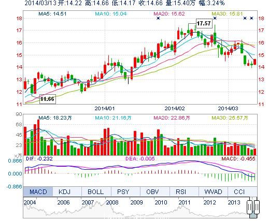Switch to the KDJ indicator tab
Screen dimensions: 268x221
coord(64,191)
